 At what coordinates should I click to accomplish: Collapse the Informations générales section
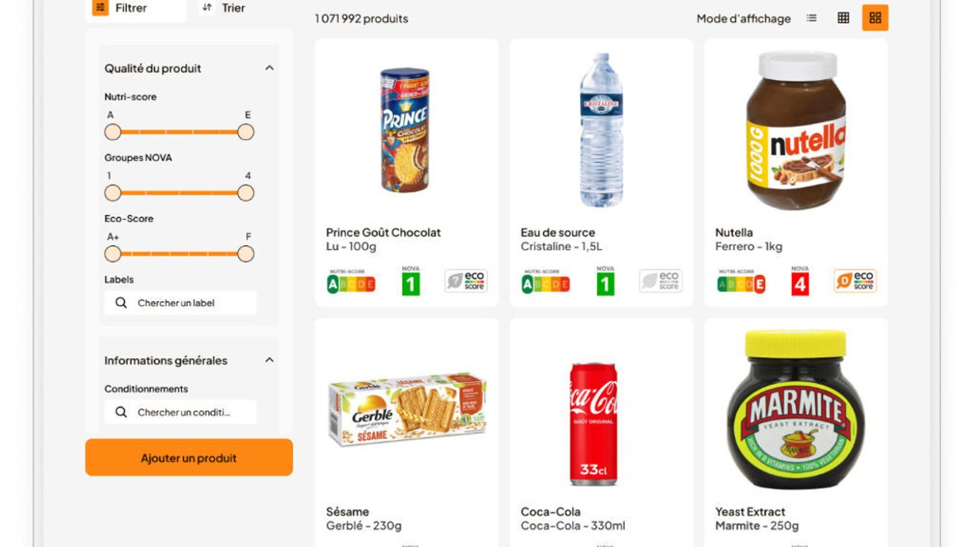269,361
